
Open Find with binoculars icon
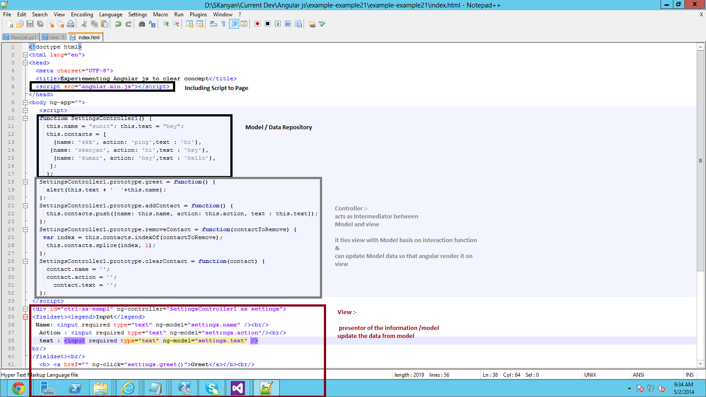142,24
